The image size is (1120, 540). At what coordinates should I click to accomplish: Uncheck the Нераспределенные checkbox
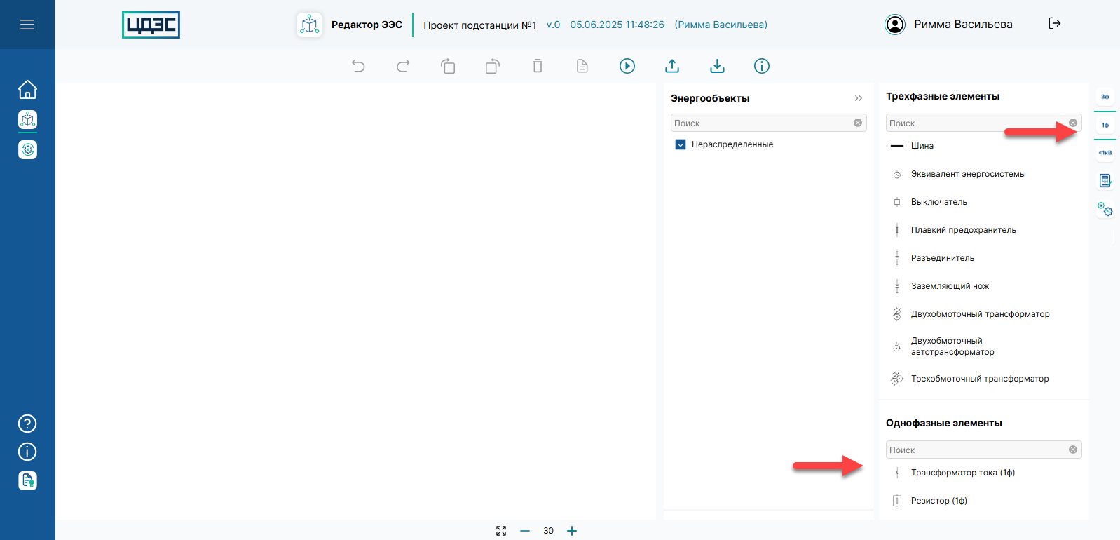click(680, 144)
